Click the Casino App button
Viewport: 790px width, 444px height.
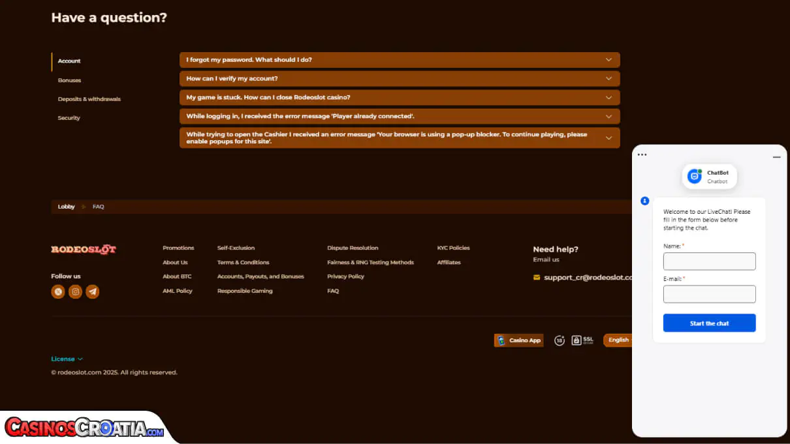(x=519, y=340)
